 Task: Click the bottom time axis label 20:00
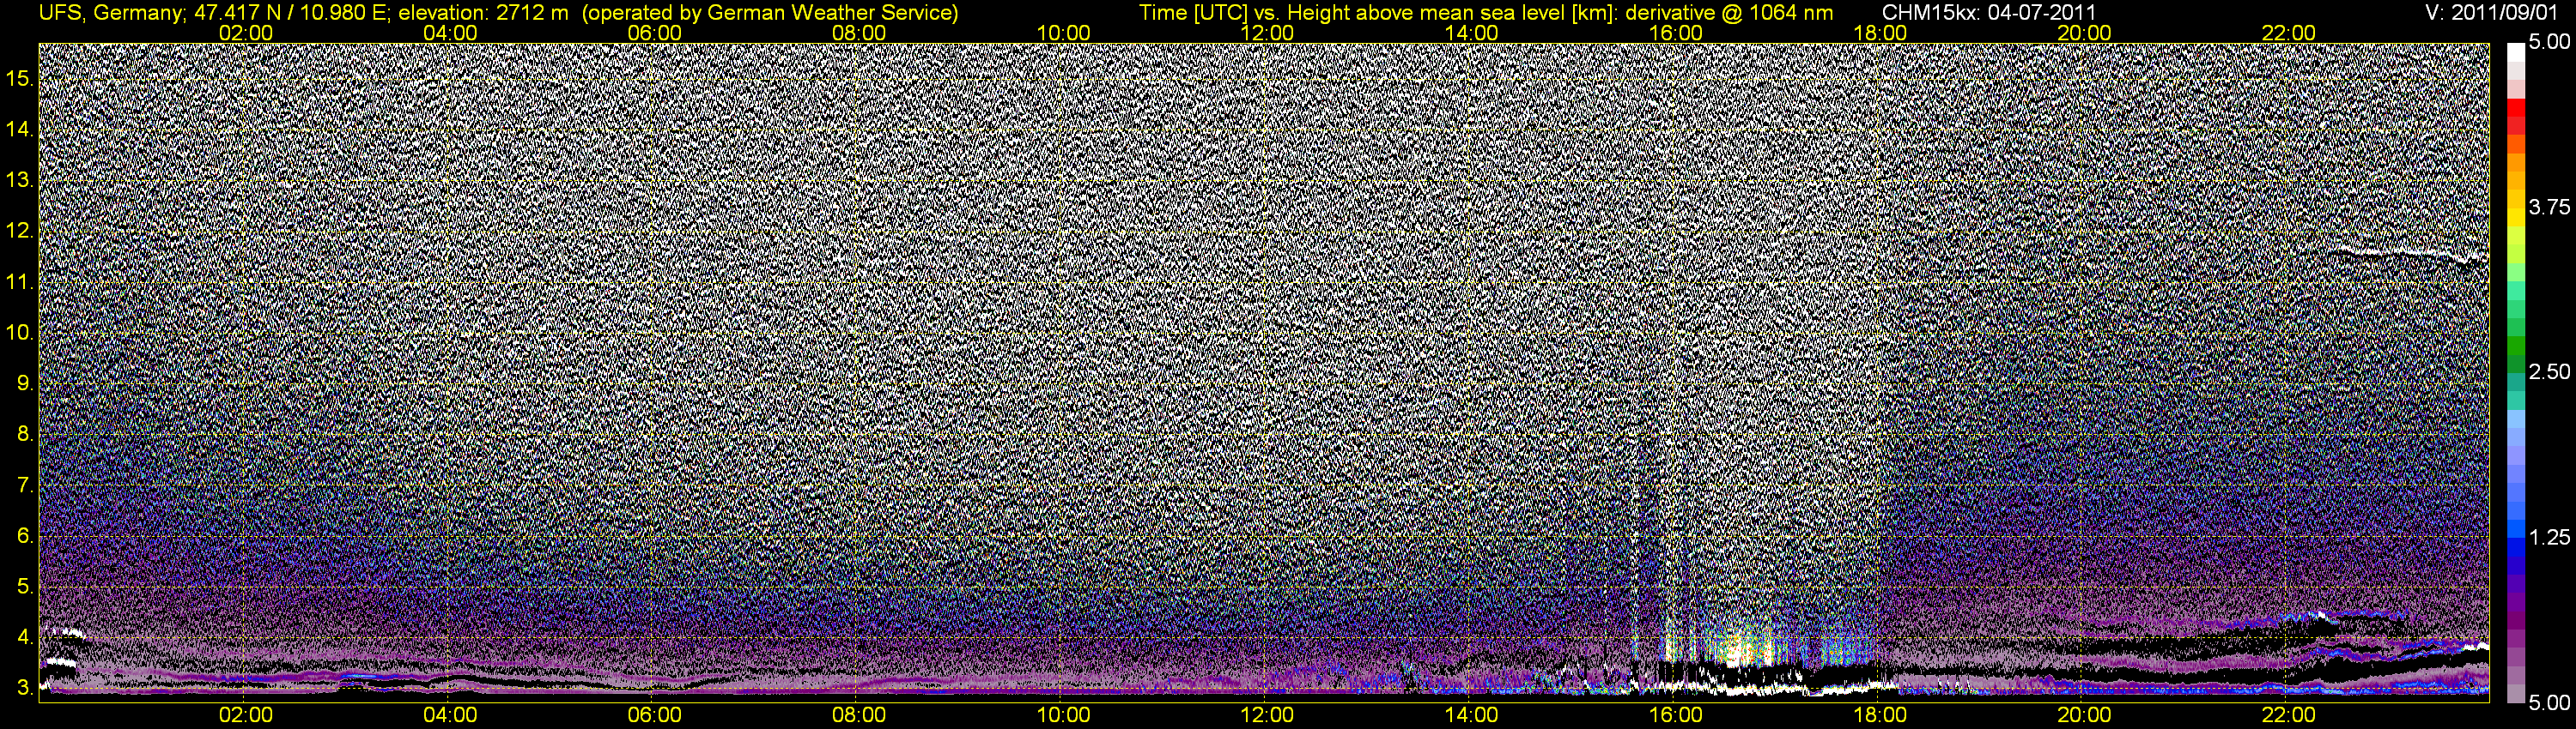coord(2084,715)
